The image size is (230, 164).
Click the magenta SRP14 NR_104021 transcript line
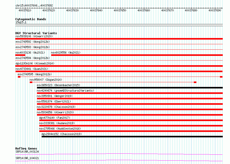[x=119, y=160]
